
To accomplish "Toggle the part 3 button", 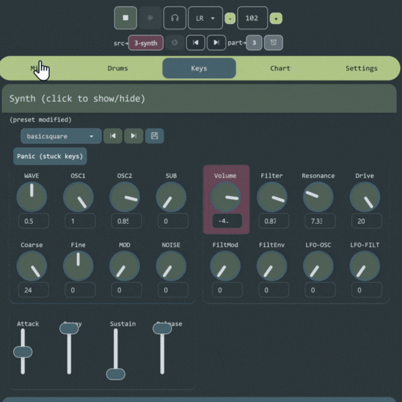I will (253, 43).
